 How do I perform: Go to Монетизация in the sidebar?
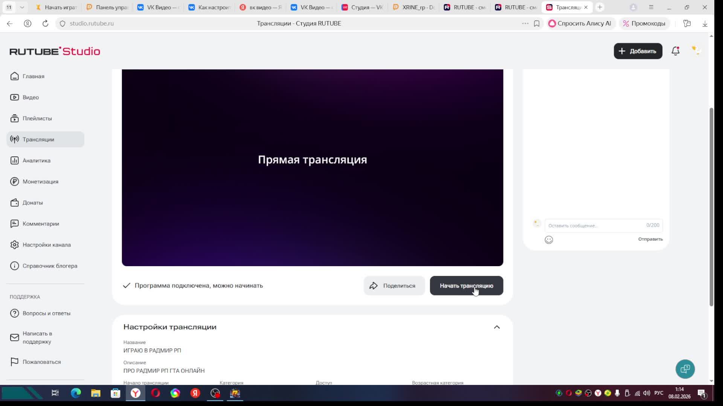click(40, 182)
